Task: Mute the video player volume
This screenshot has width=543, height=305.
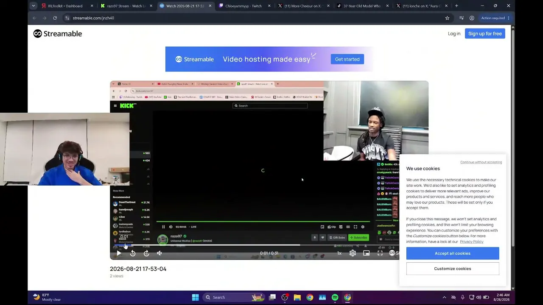Action: point(160,253)
